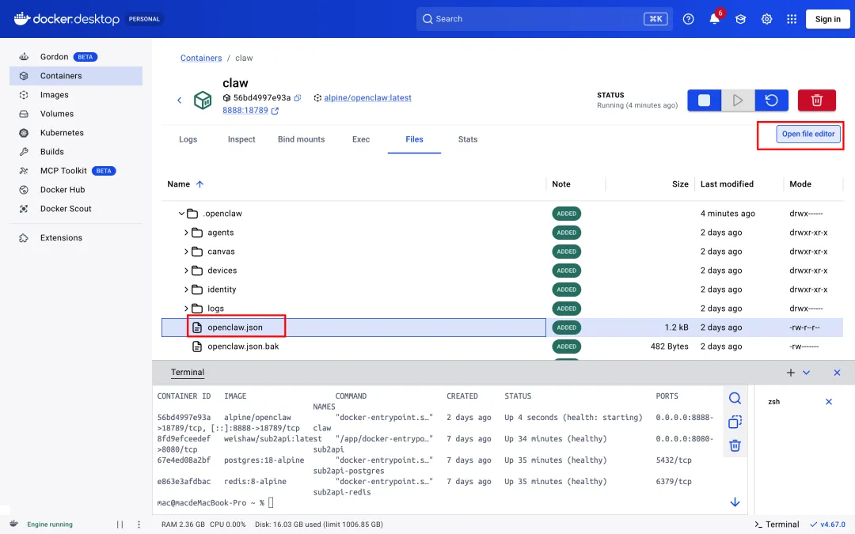855x534 pixels.
Task: Pause the Docker engine in status bar
Action: tap(120, 525)
